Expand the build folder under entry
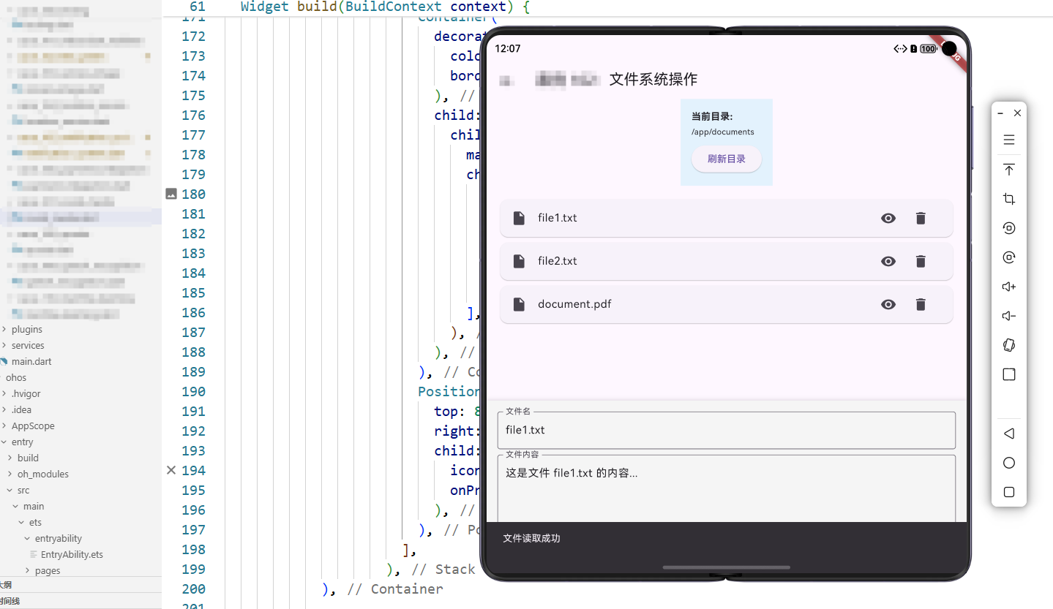The width and height of the screenshot is (1053, 609). coord(10,458)
